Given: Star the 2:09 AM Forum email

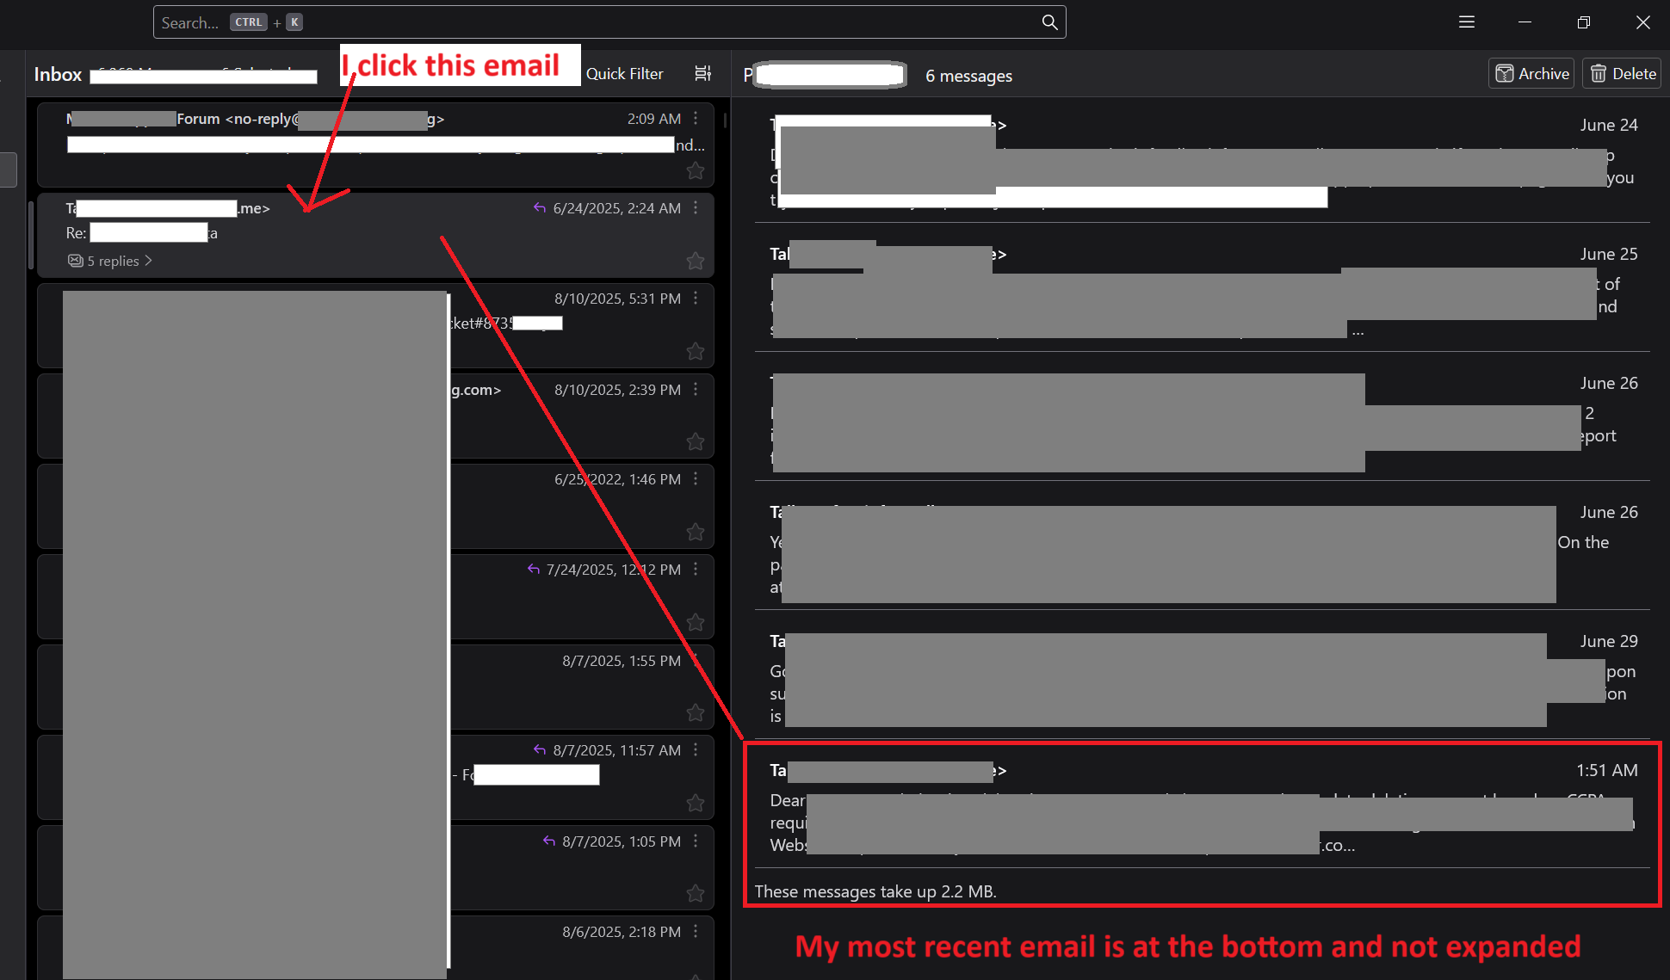Looking at the screenshot, I should click(696, 171).
